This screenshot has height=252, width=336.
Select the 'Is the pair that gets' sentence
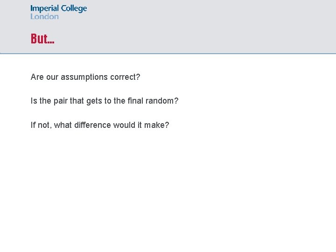point(104,101)
